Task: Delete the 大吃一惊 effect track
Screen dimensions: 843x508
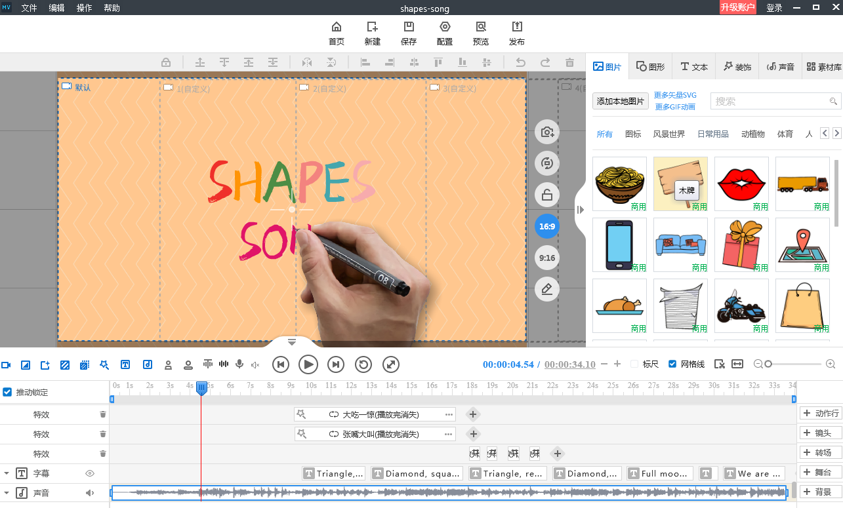Action: coord(102,414)
